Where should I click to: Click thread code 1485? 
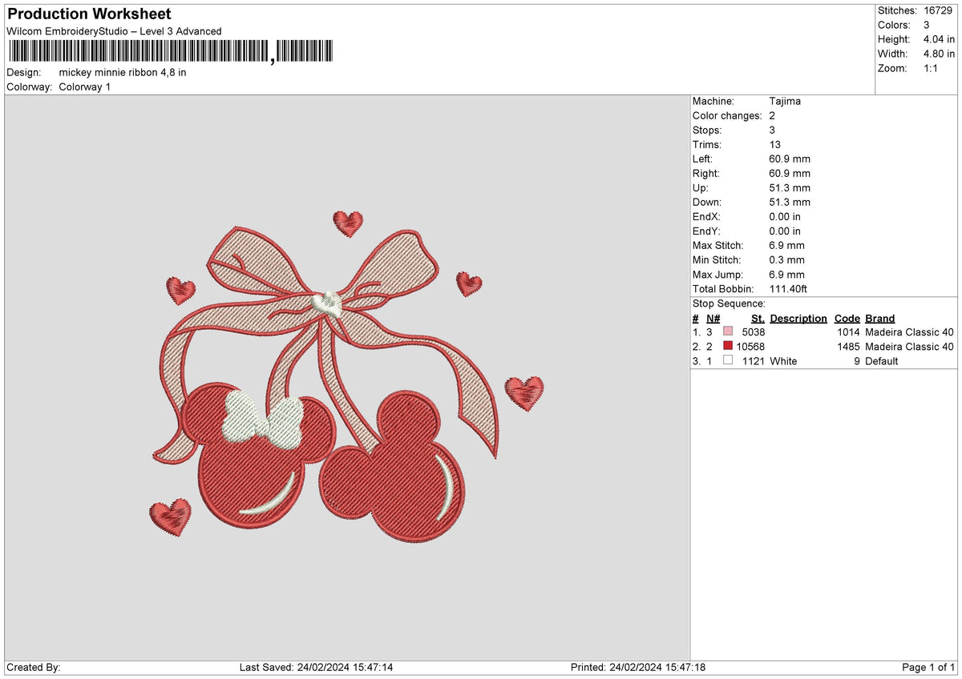click(x=849, y=346)
